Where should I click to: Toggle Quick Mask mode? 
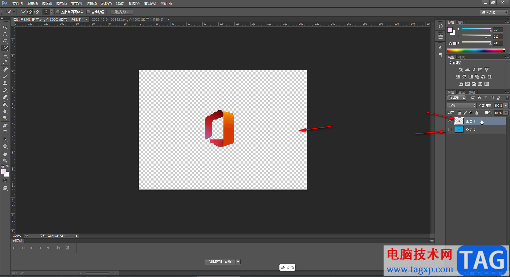point(5,181)
